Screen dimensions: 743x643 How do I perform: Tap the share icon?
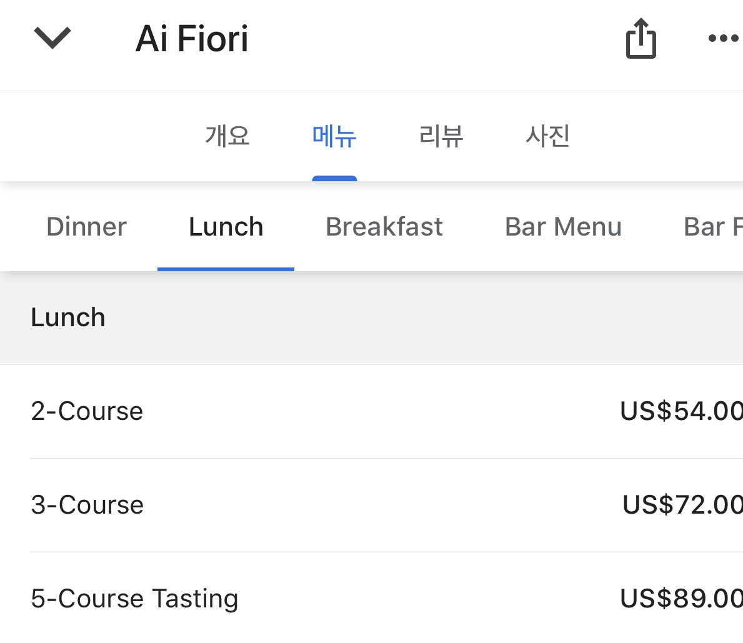pos(641,39)
